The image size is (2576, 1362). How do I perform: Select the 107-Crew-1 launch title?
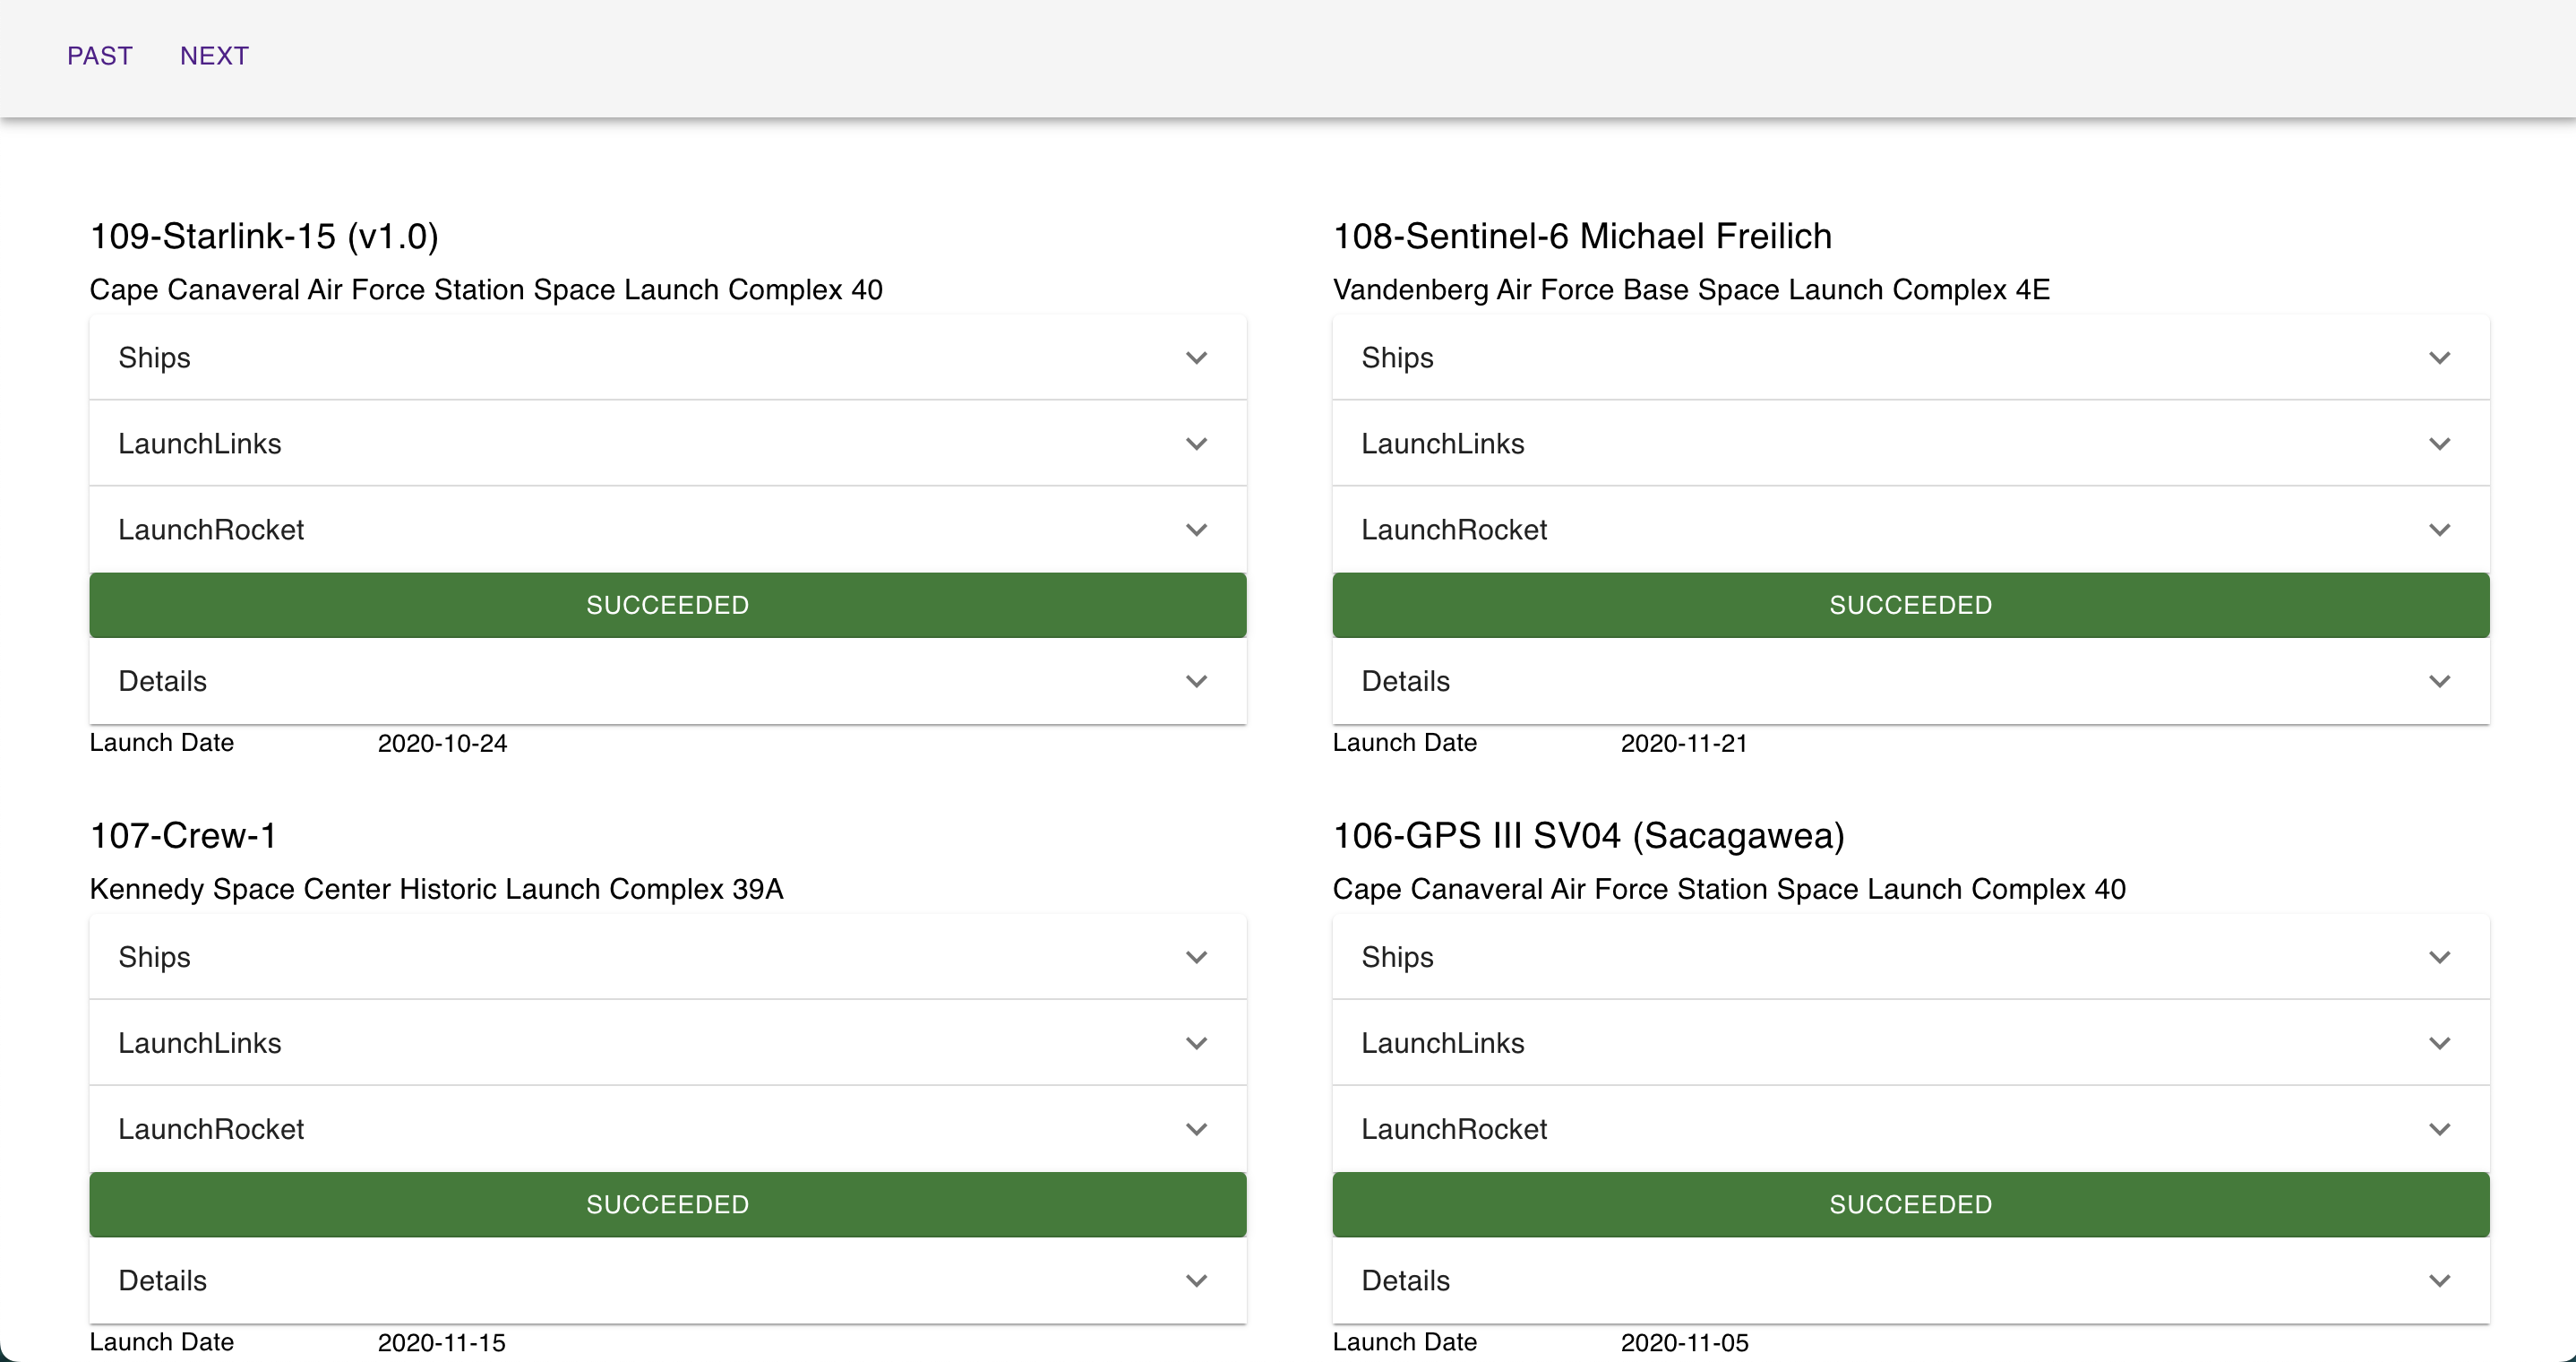[183, 836]
